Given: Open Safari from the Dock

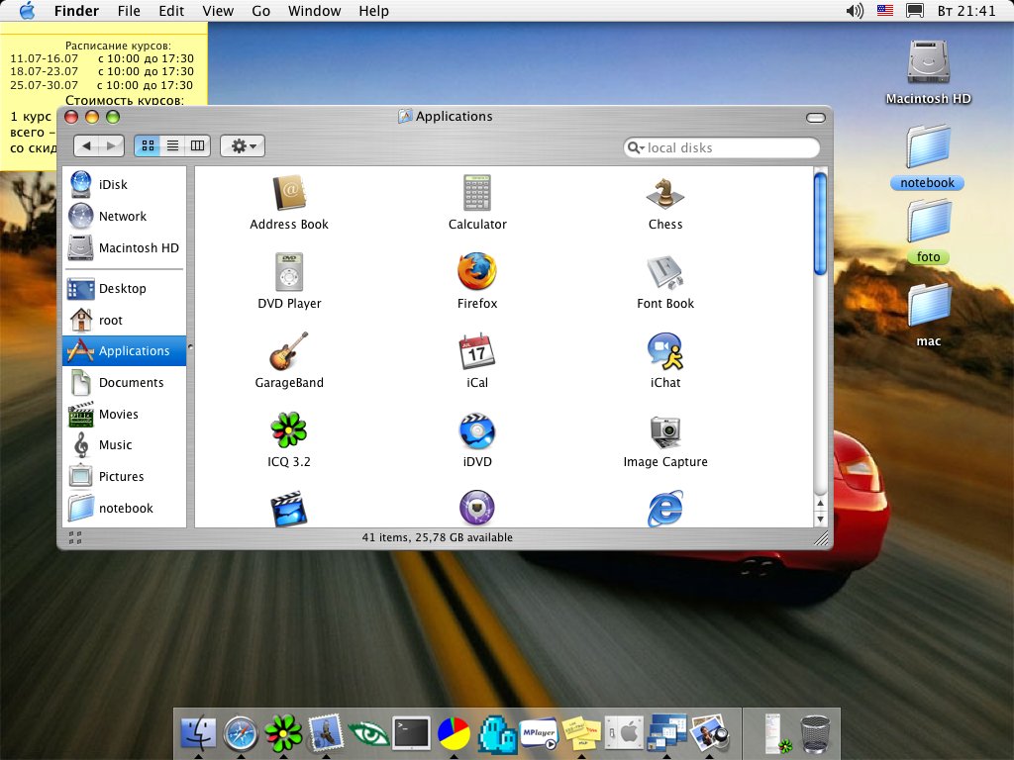Looking at the screenshot, I should point(241,733).
